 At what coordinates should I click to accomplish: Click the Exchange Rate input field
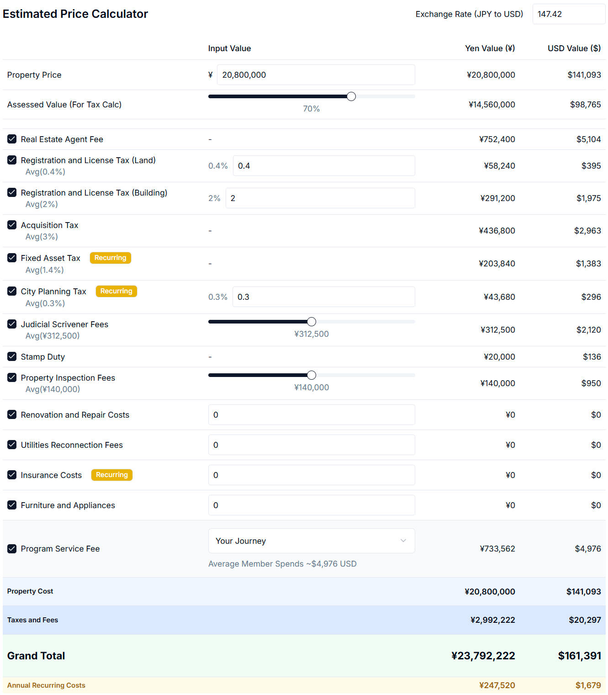tap(568, 14)
